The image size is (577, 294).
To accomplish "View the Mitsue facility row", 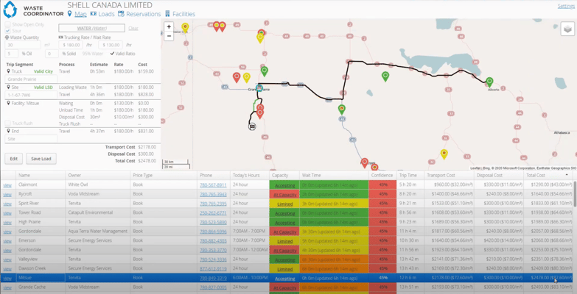I will coord(7,278).
